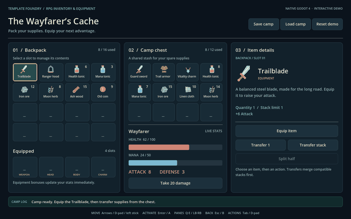Choose the camp chest Moon herb
Viewport: 351px width, 219px height.
click(x=211, y=92)
